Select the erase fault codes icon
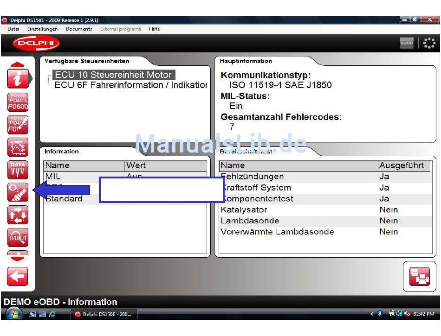Image resolution: width=441 pixels, height=336 pixels. [18, 125]
